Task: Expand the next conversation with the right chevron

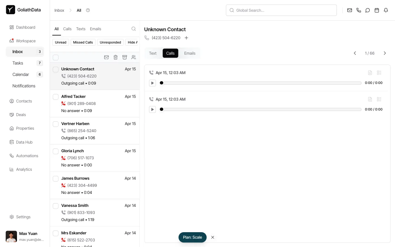Action: [x=385, y=53]
